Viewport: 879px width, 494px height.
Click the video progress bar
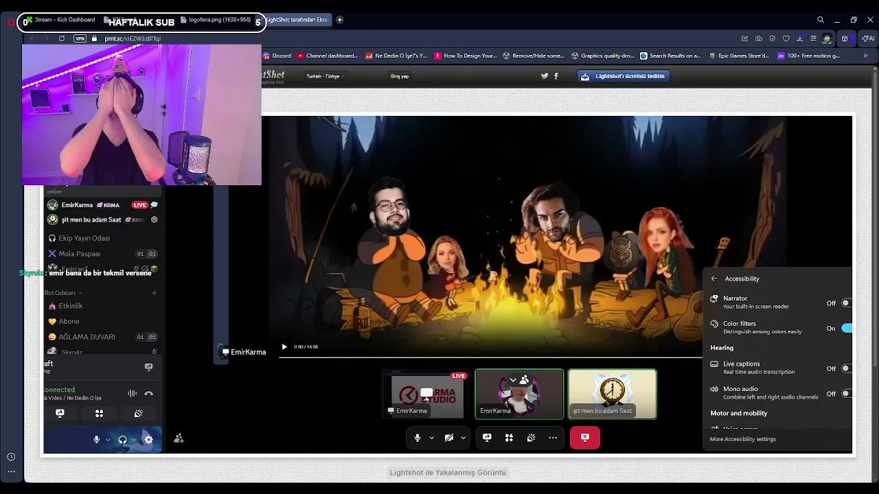(491, 357)
